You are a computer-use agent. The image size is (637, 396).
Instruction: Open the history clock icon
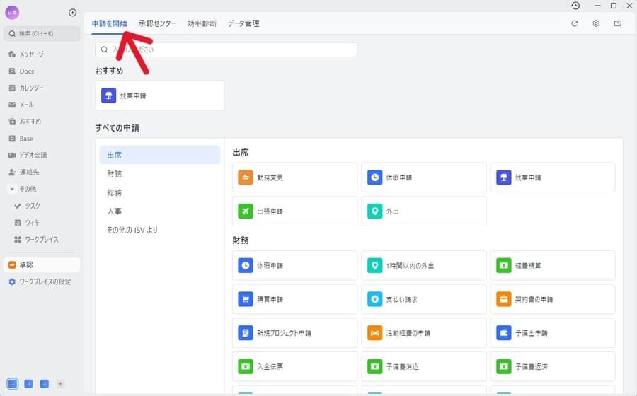(575, 6)
